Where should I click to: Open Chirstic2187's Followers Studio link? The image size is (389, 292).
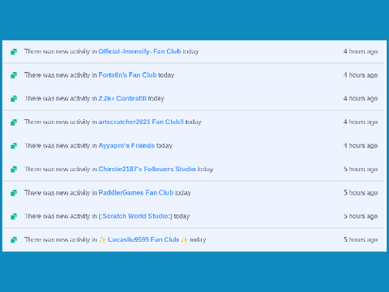pyautogui.click(x=147, y=169)
